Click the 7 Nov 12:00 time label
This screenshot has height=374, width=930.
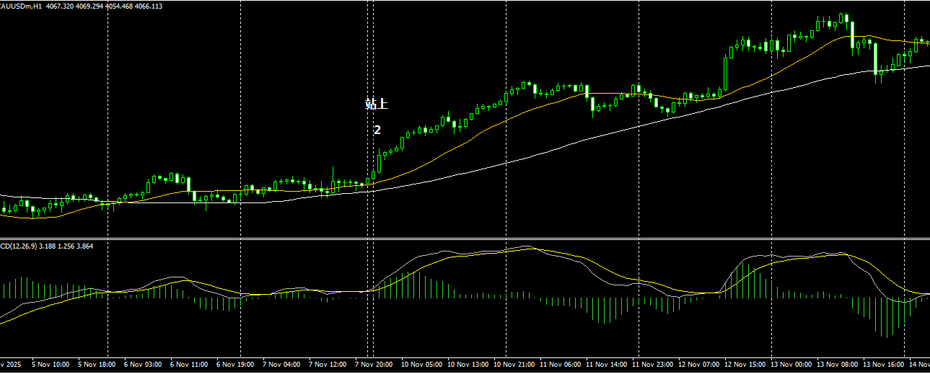point(330,365)
